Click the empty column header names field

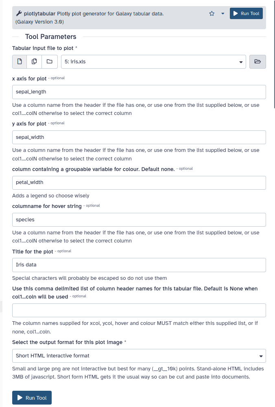[139, 310]
